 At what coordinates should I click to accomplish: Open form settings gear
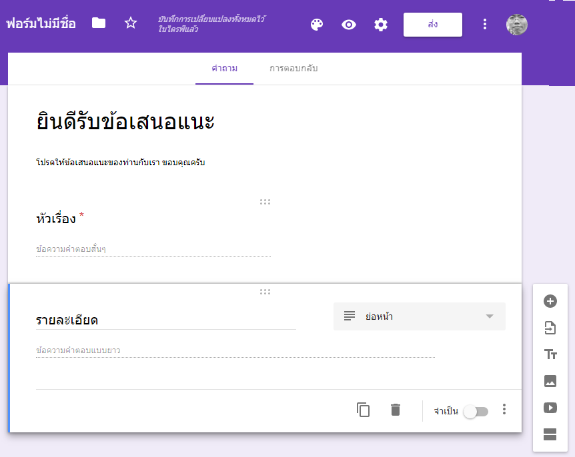pyautogui.click(x=381, y=25)
